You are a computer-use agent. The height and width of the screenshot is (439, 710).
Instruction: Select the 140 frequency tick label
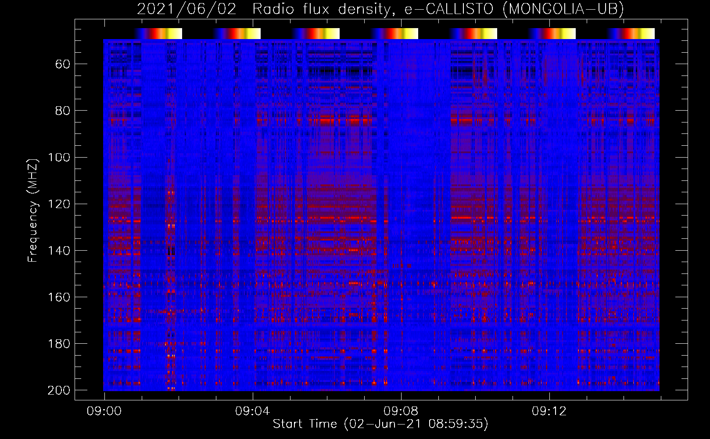point(59,250)
